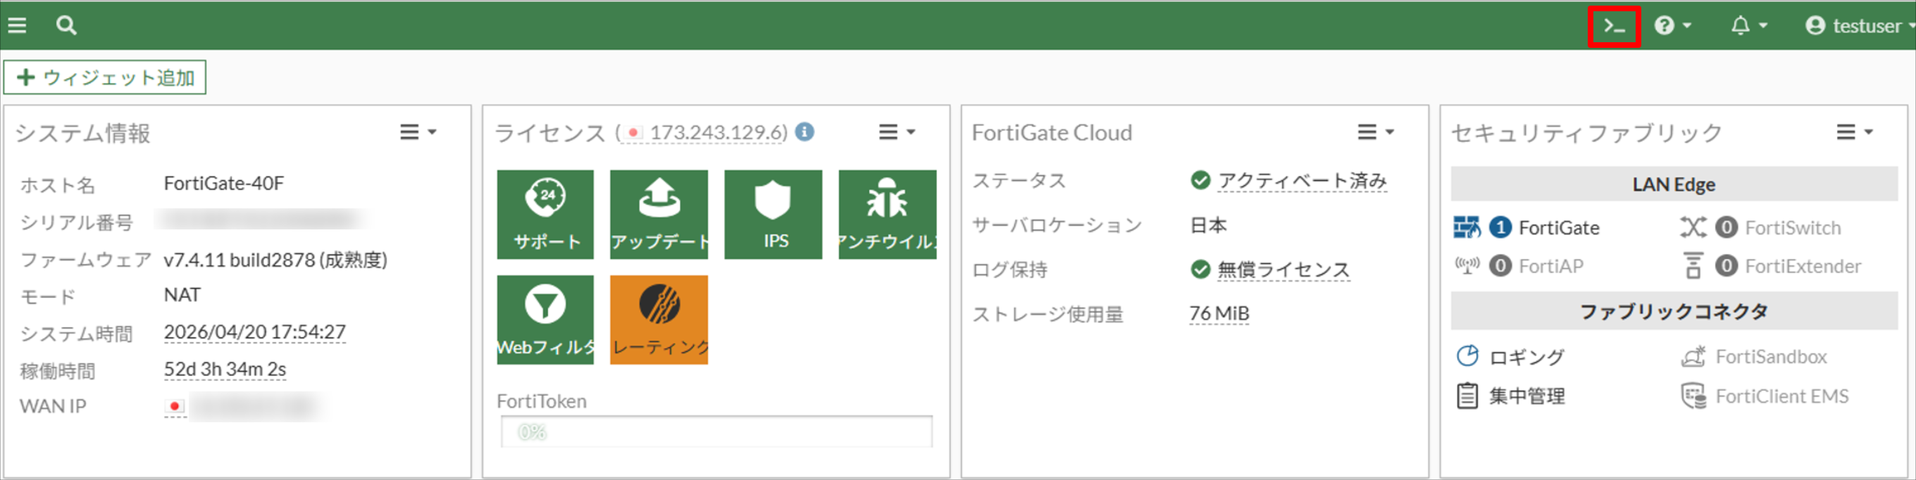
Task: Click the 日本 server location value
Action: tap(1208, 225)
